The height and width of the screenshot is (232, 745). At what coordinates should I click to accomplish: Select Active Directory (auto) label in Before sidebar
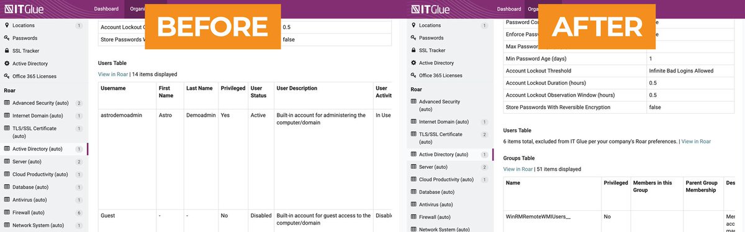(37, 149)
